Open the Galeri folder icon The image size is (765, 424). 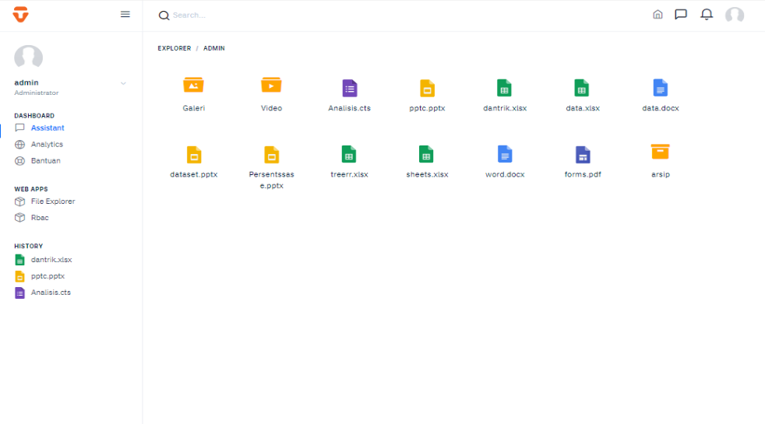tap(193, 86)
